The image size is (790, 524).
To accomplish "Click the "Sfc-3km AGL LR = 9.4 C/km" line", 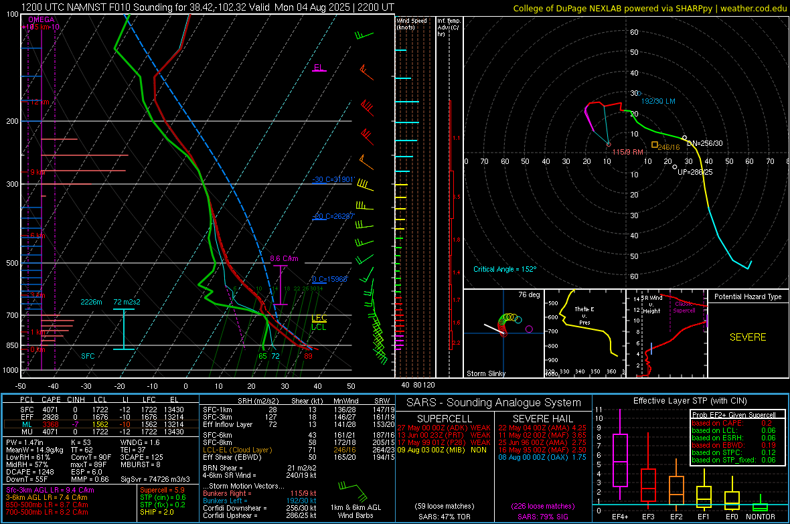I will click(50, 491).
